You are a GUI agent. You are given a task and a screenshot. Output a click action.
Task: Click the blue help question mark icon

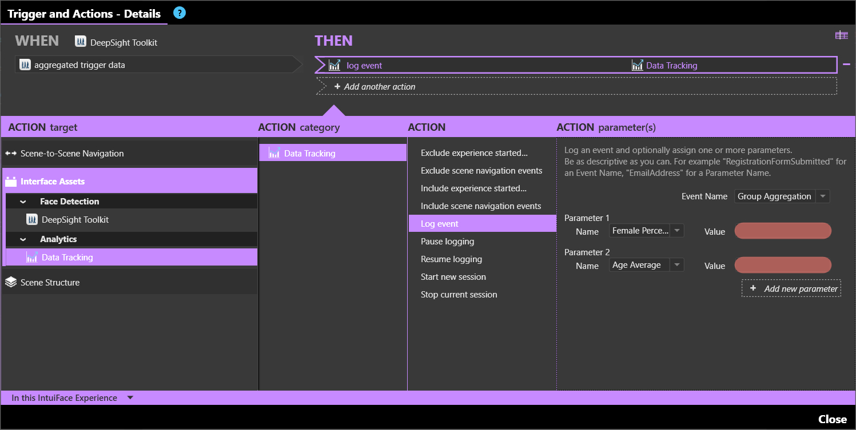[180, 13]
